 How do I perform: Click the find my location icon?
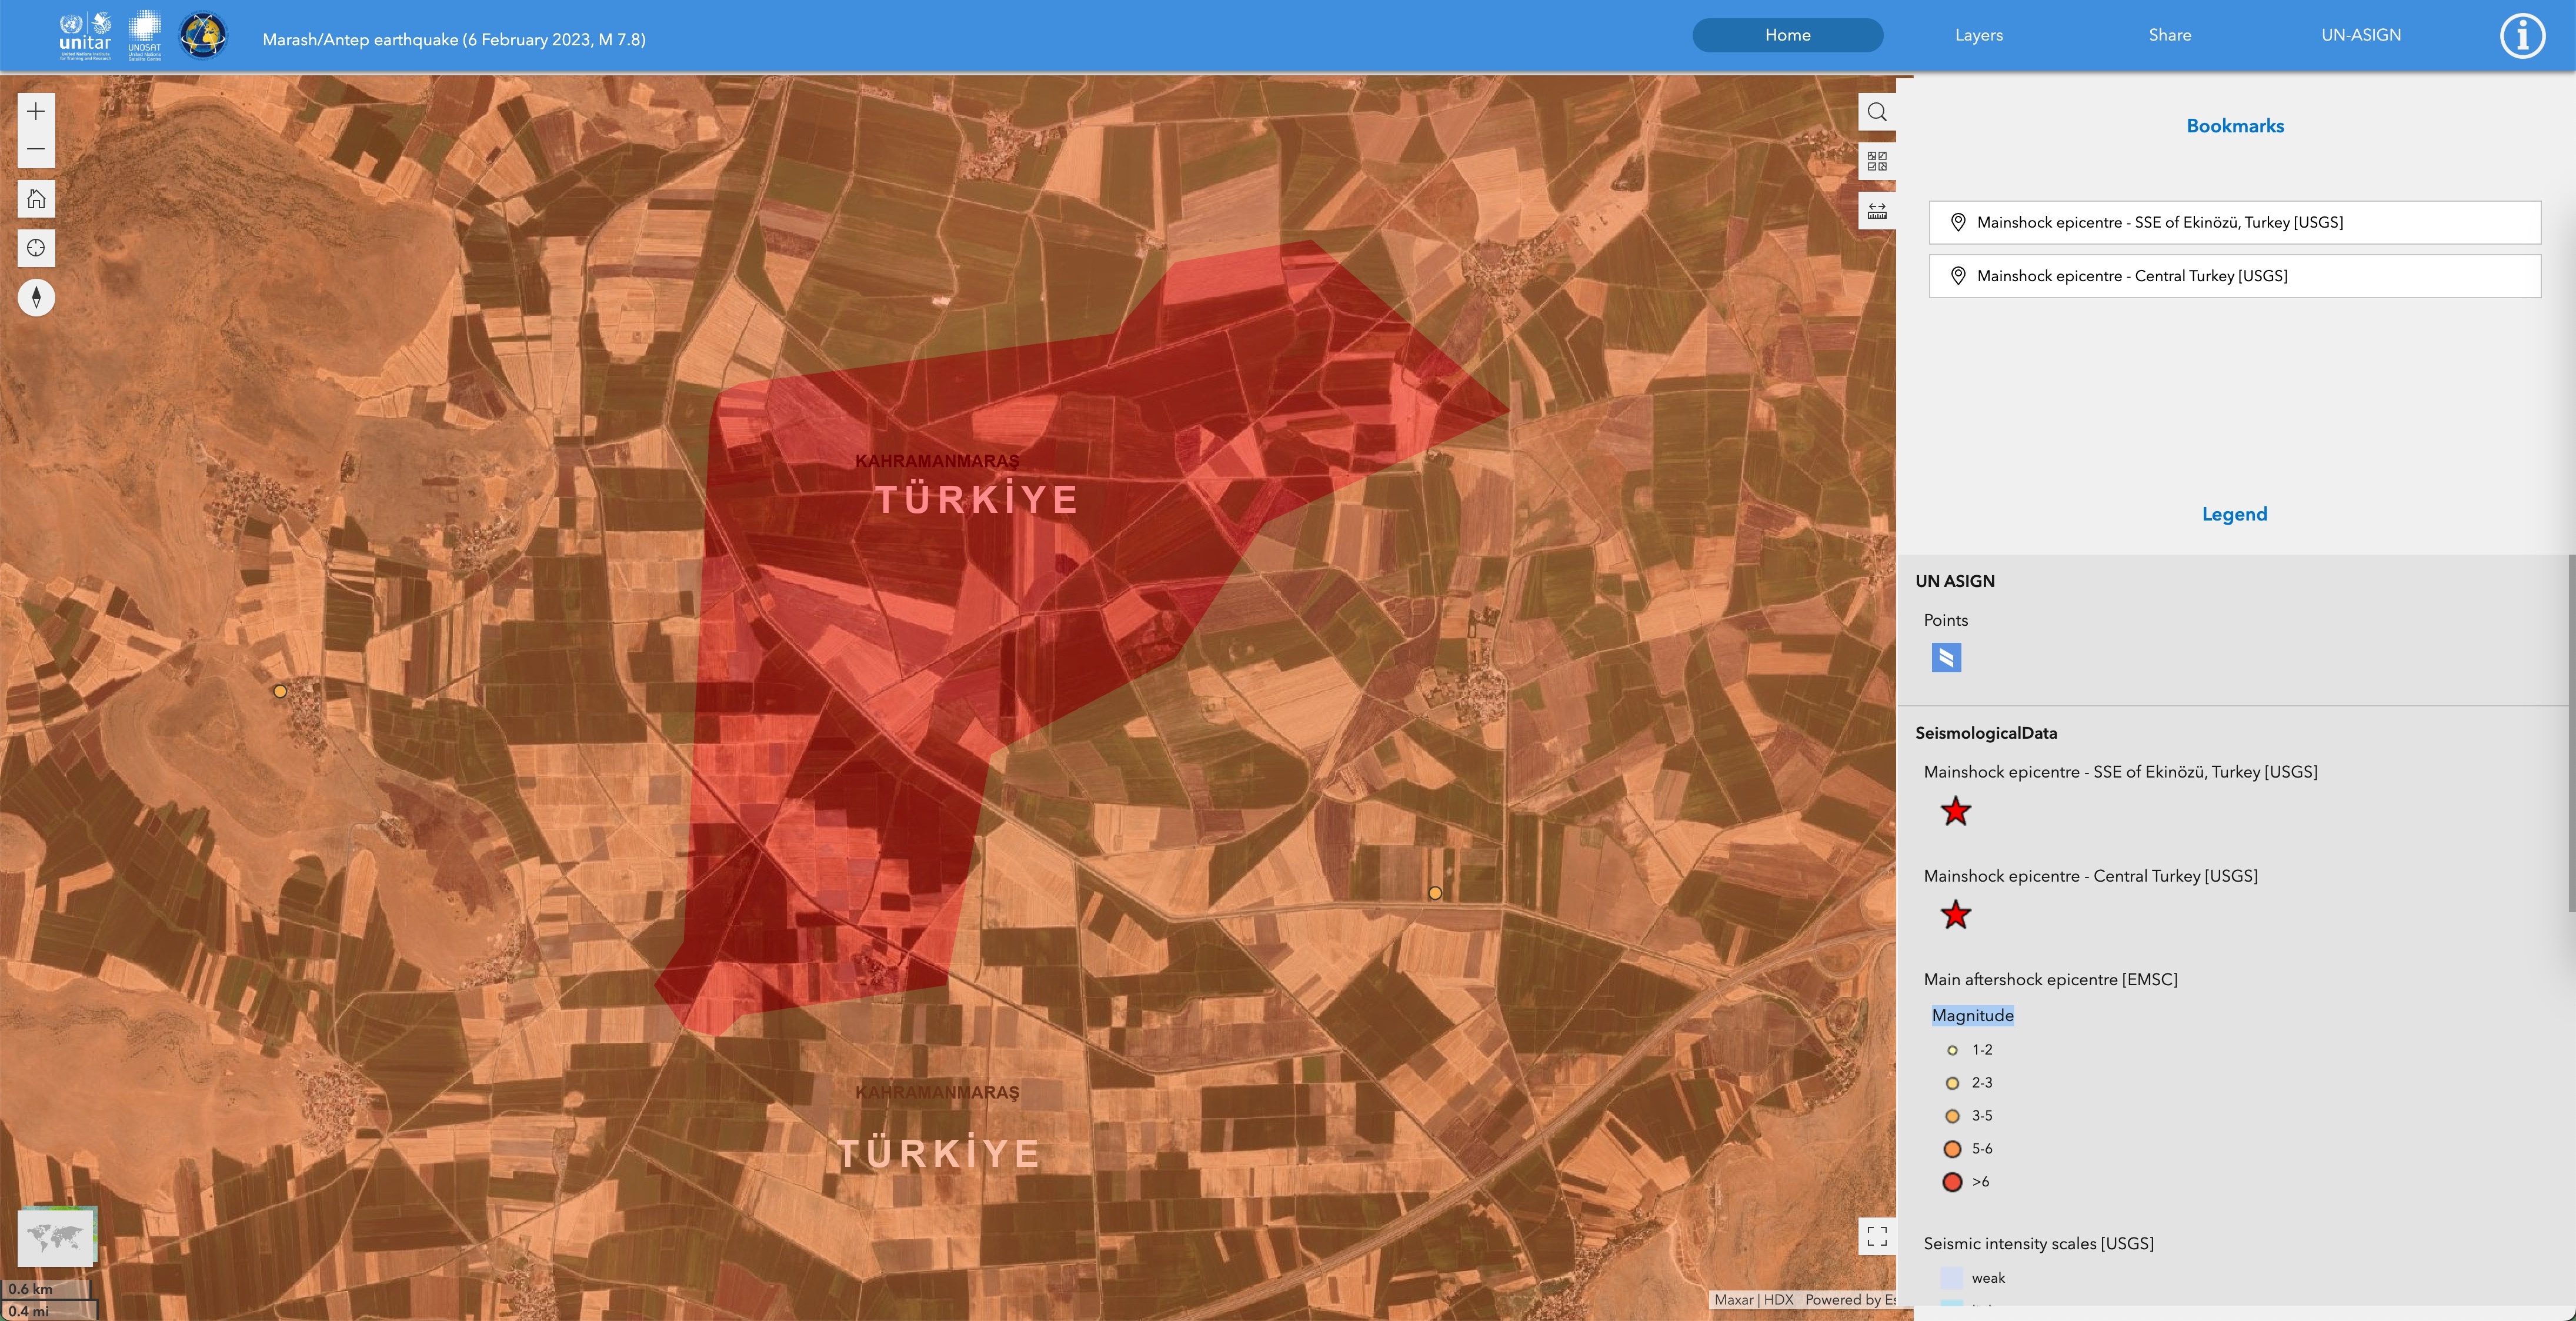[36, 248]
